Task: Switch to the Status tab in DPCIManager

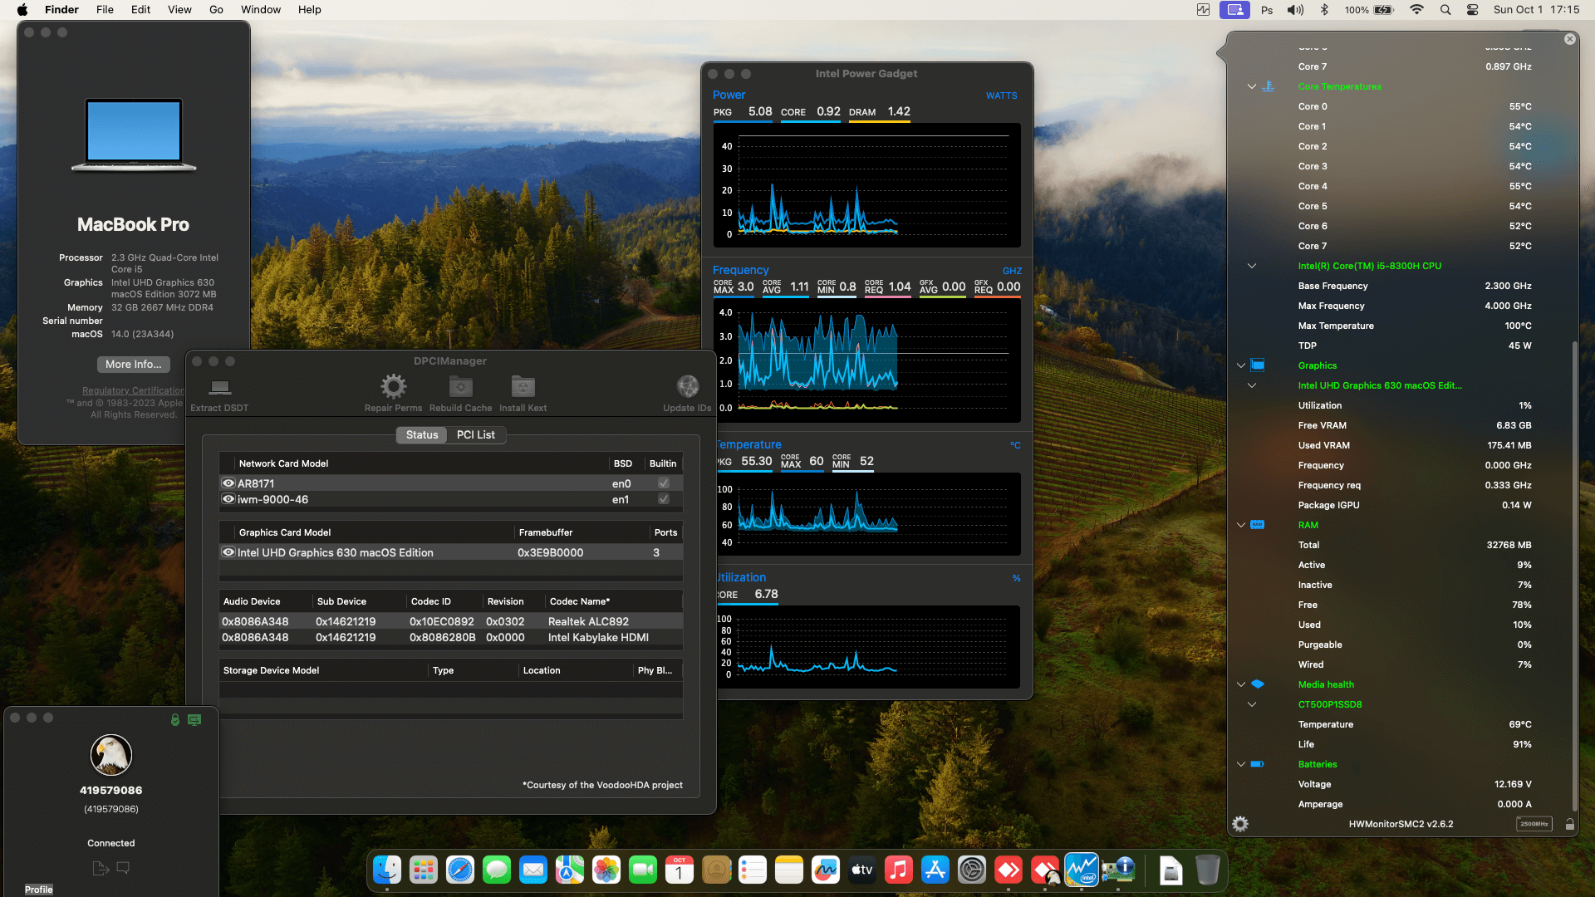Action: (422, 434)
